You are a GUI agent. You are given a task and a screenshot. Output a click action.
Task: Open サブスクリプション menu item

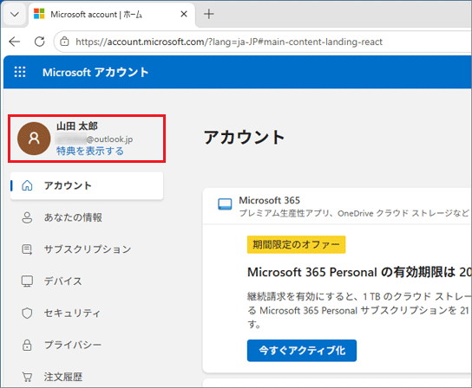pos(87,249)
